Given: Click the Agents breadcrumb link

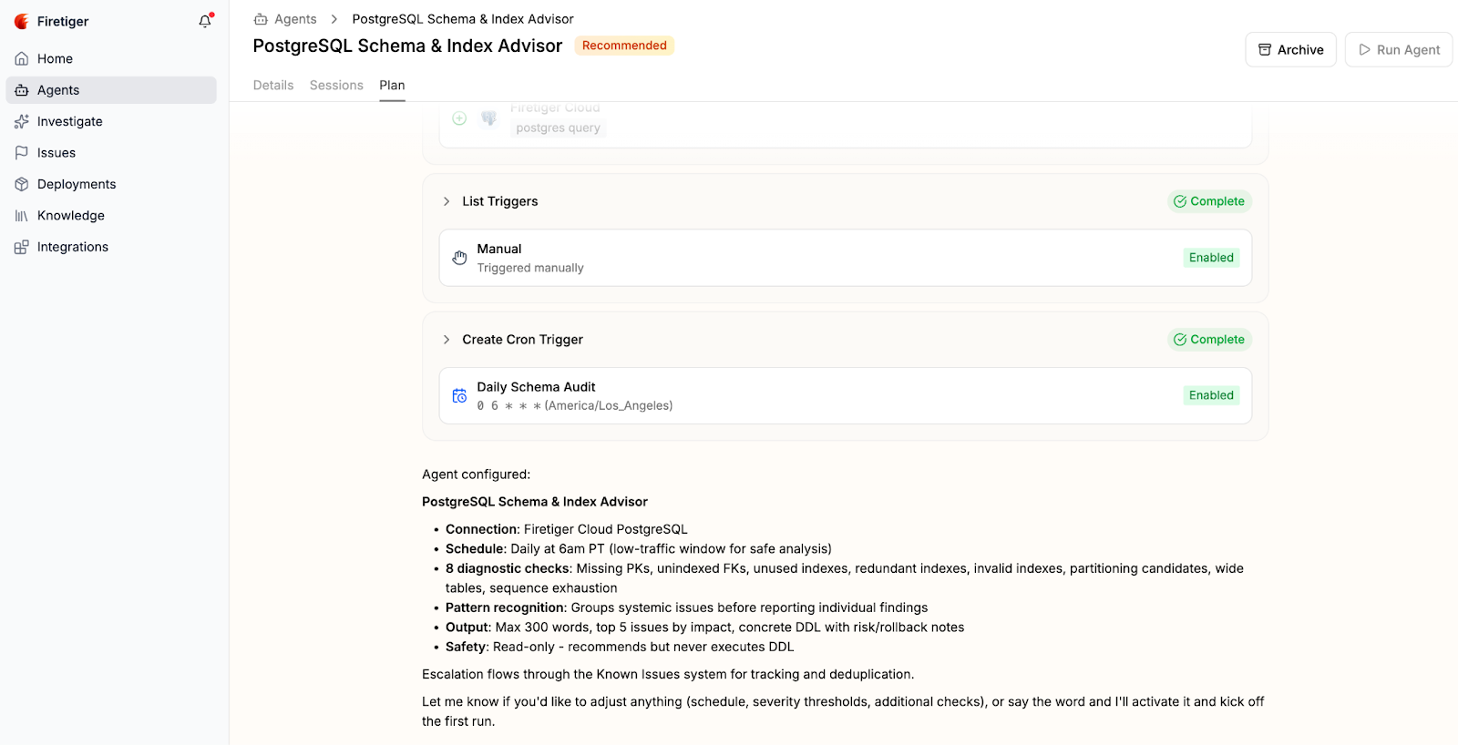Looking at the screenshot, I should (x=295, y=19).
